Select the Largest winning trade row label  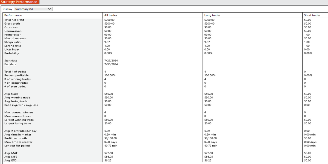[19, 120]
